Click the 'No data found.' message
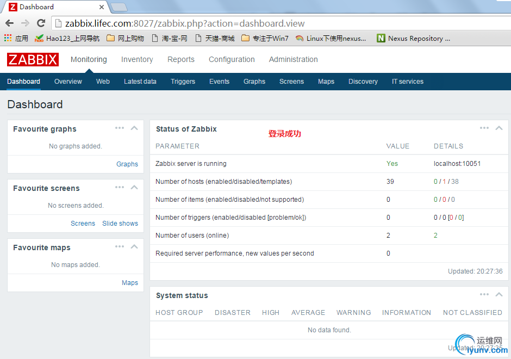 click(329, 330)
